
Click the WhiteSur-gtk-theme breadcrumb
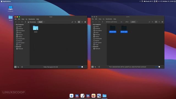[x=111, y=22]
